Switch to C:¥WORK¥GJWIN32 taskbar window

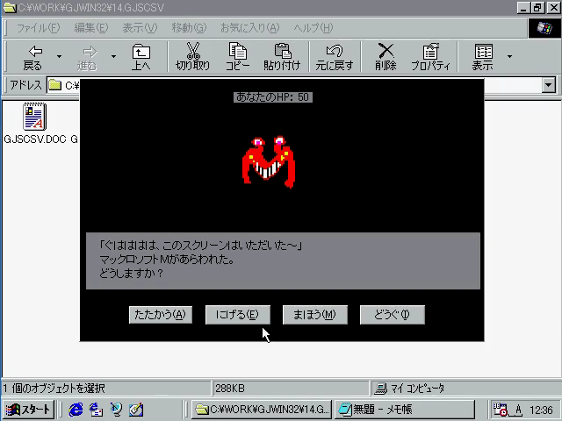click(x=262, y=410)
